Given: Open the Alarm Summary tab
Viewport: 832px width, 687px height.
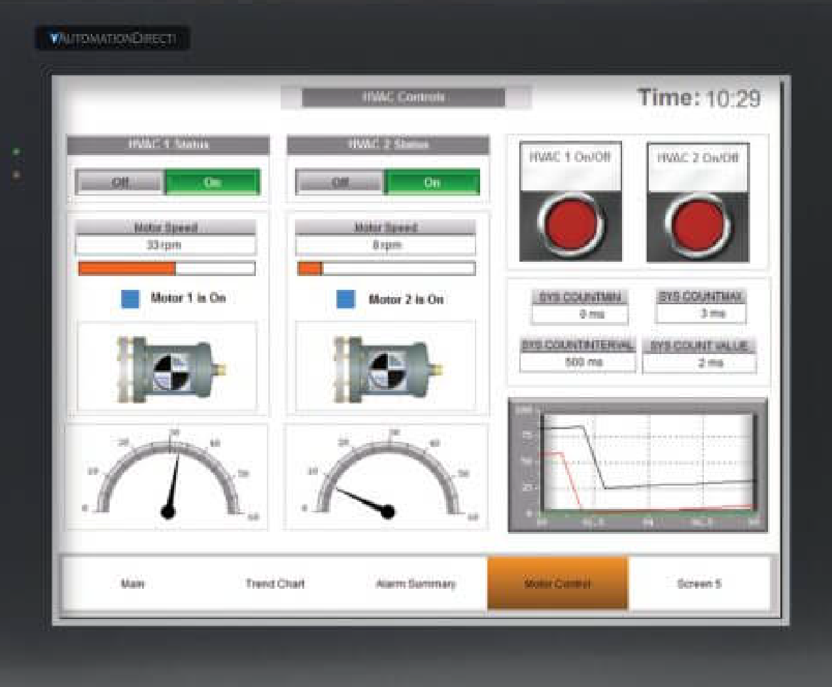Looking at the screenshot, I should pos(416,583).
